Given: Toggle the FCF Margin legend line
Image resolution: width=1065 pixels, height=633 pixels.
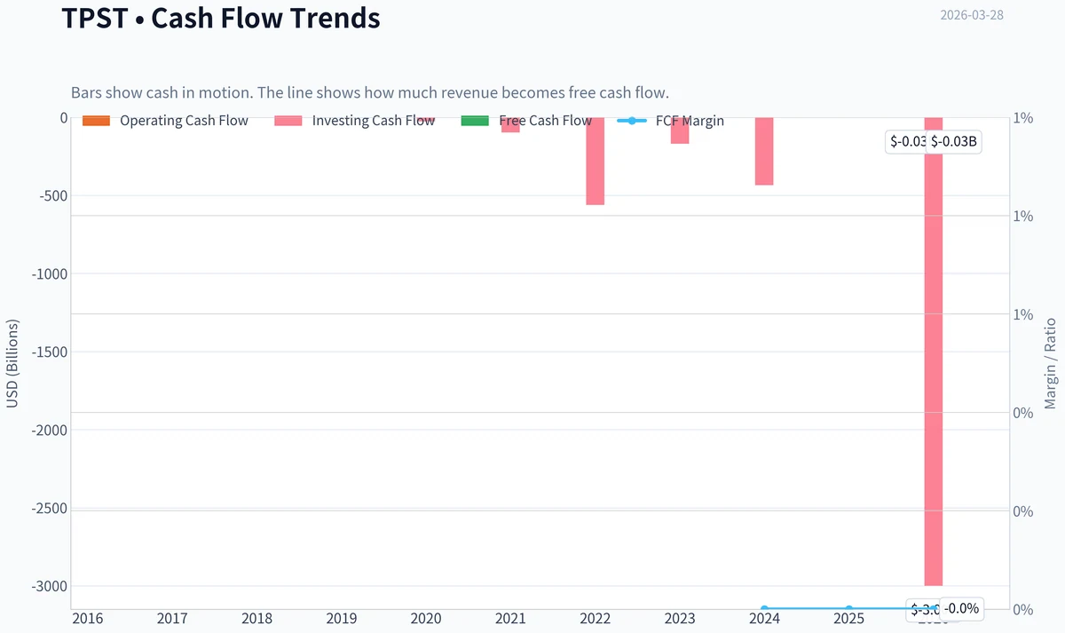Looking at the screenshot, I should point(670,121).
